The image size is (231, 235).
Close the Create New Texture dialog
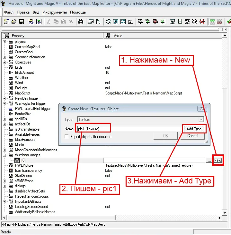[202, 109]
